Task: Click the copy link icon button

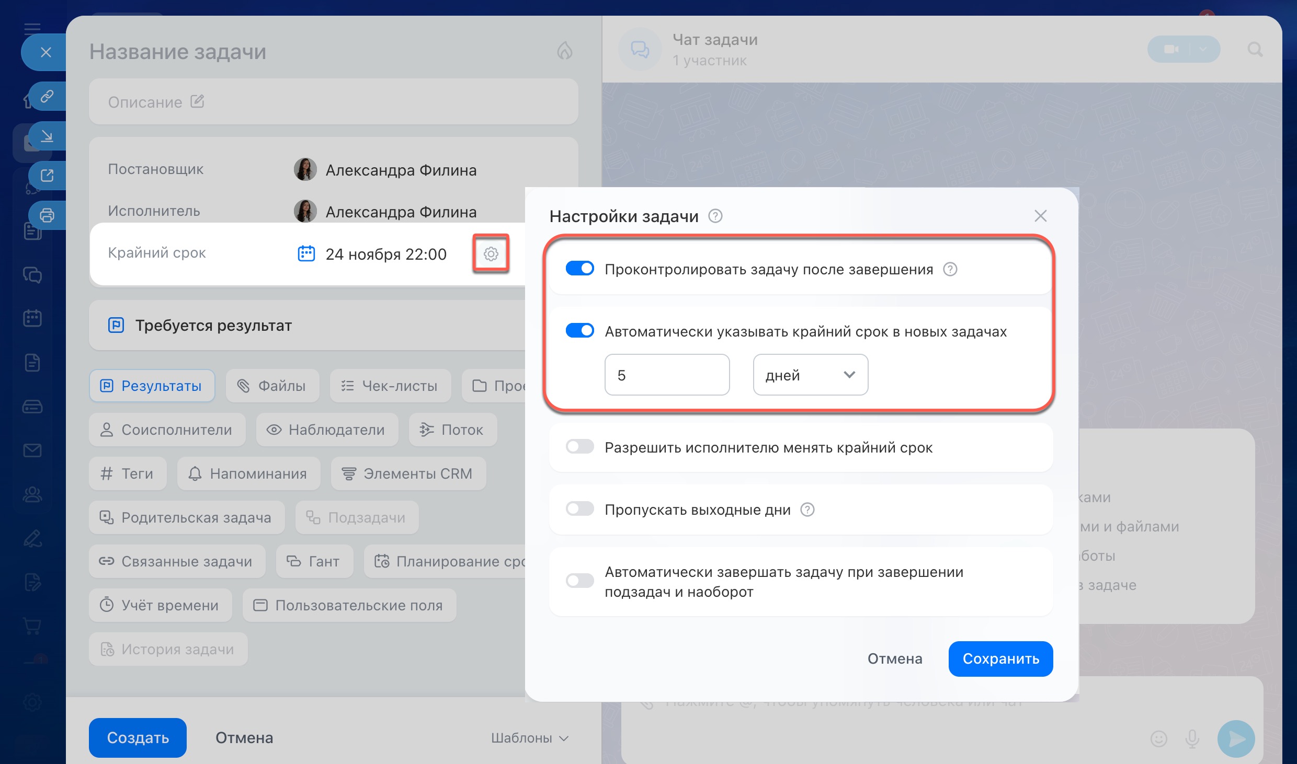Action: point(47,96)
